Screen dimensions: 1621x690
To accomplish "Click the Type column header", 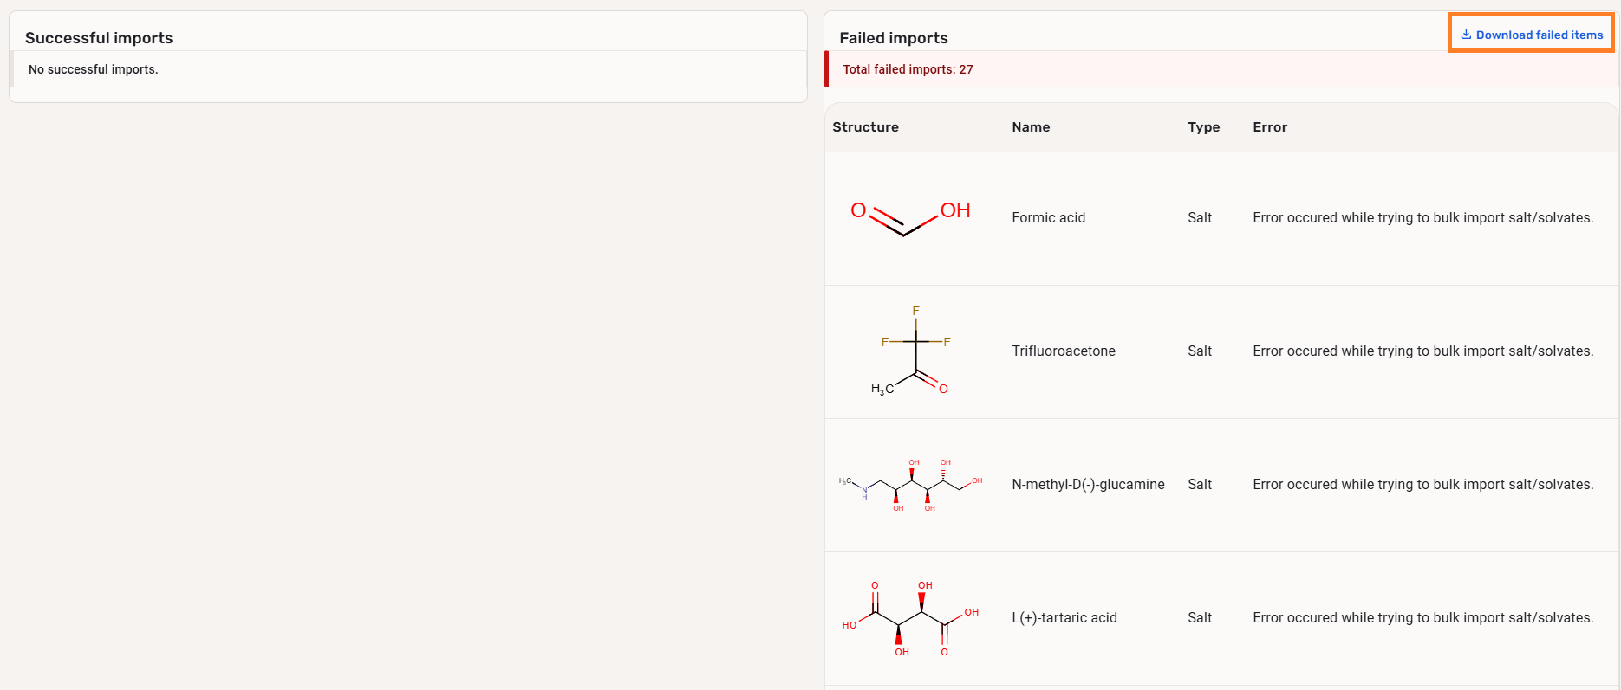I will click(1203, 127).
